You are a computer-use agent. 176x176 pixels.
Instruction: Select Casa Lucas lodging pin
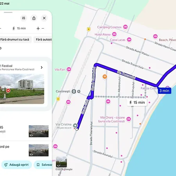click(129, 40)
